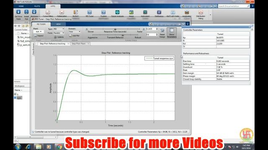Click the stepper beside 0.2435 value
The width and height of the screenshot is (268, 150).
[157, 29]
